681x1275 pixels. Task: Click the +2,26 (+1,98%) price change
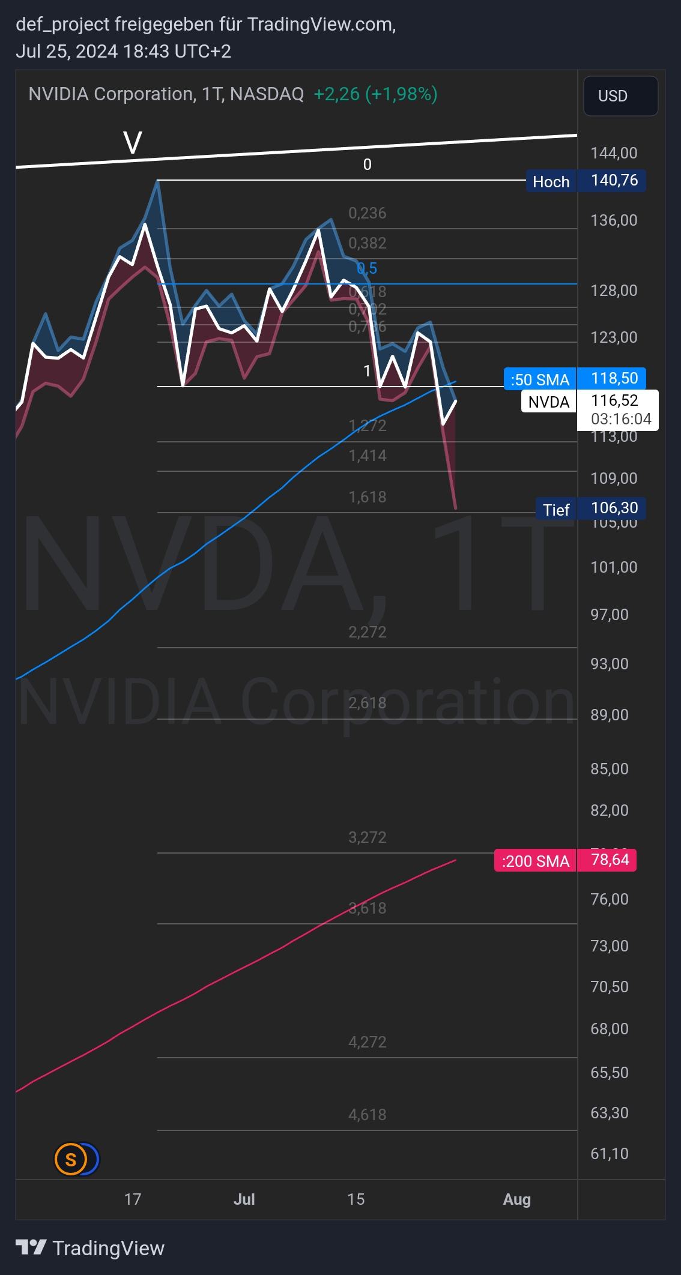tap(375, 94)
